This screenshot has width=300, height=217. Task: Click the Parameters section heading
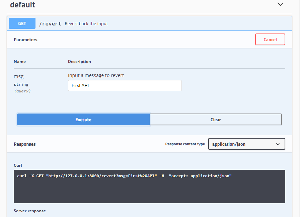click(x=25, y=40)
